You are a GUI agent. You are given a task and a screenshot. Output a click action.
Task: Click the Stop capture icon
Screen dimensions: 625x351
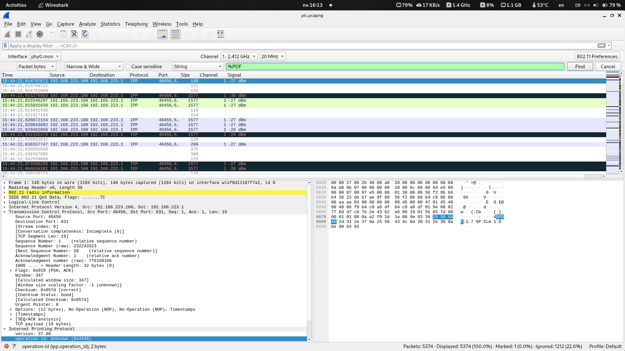(x=18, y=34)
